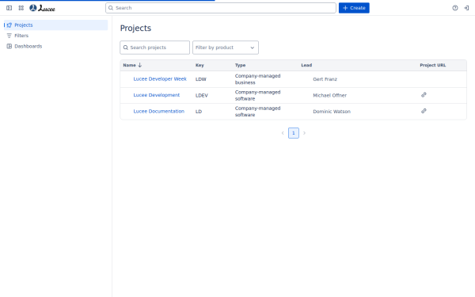The image size is (475, 297).
Task: Open the Lucee Developer Week project
Action: click(x=160, y=78)
